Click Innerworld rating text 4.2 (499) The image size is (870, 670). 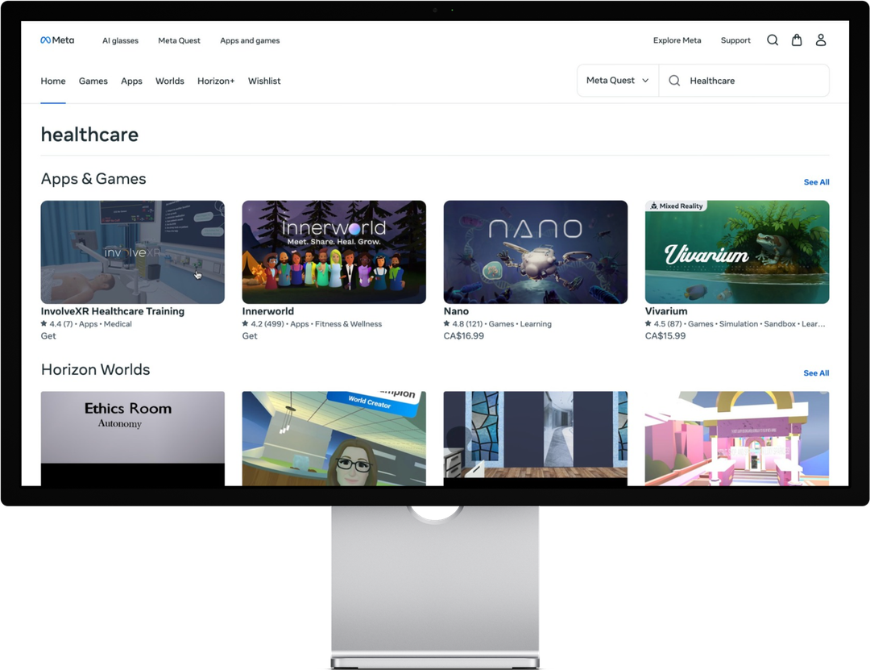point(267,324)
